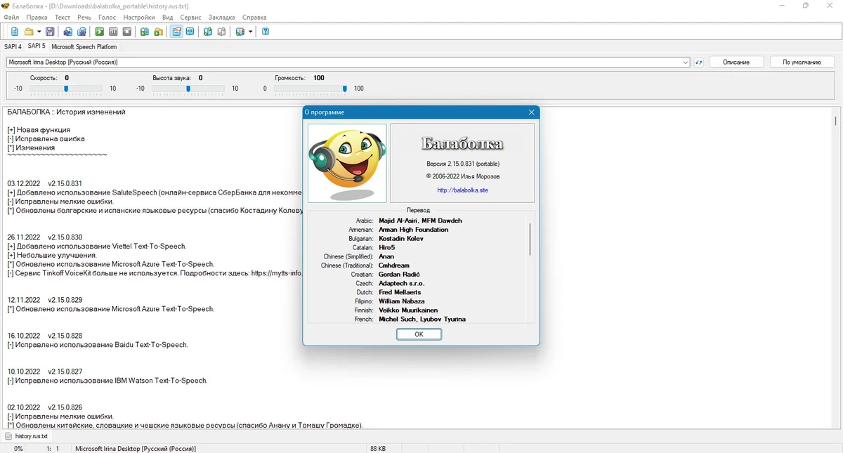This screenshot has width=843, height=453.
Task: Expand the Open file dropdown arrow
Action: click(39, 32)
